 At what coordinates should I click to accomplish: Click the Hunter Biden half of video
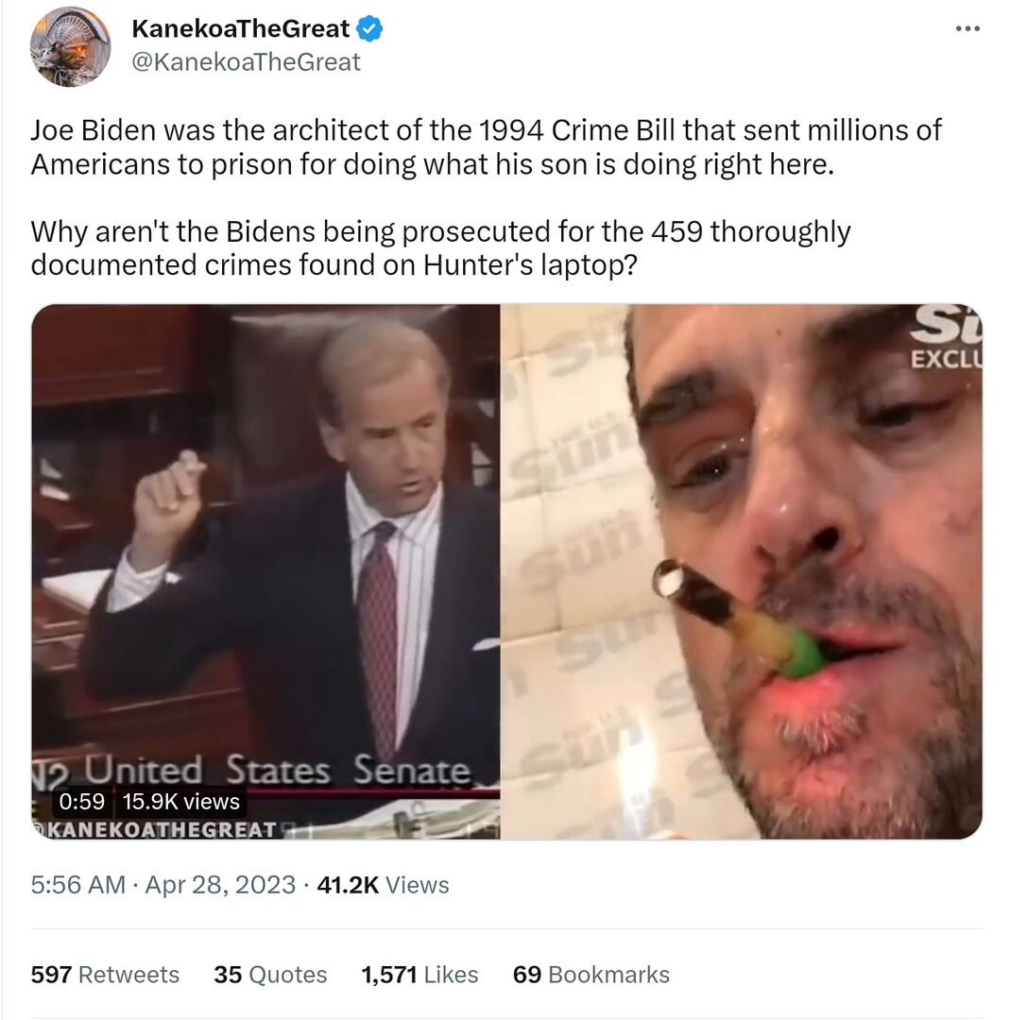tap(742, 571)
